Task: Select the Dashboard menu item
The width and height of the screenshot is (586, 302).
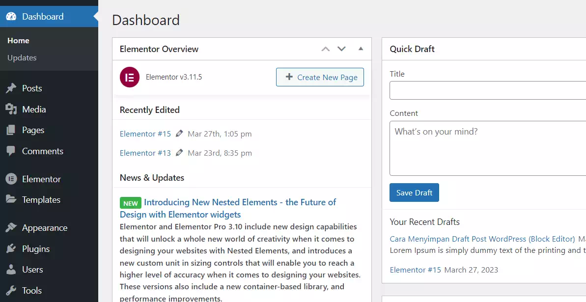Action: pyautogui.click(x=49, y=16)
